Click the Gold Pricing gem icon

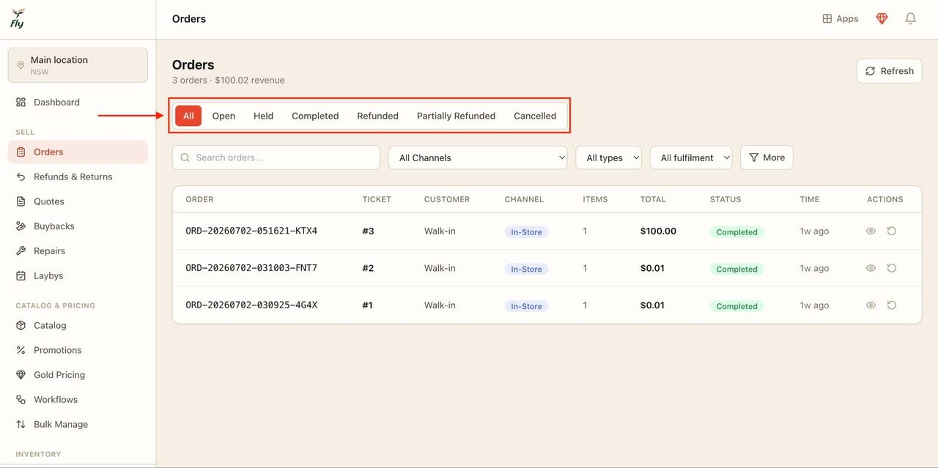pyautogui.click(x=21, y=375)
